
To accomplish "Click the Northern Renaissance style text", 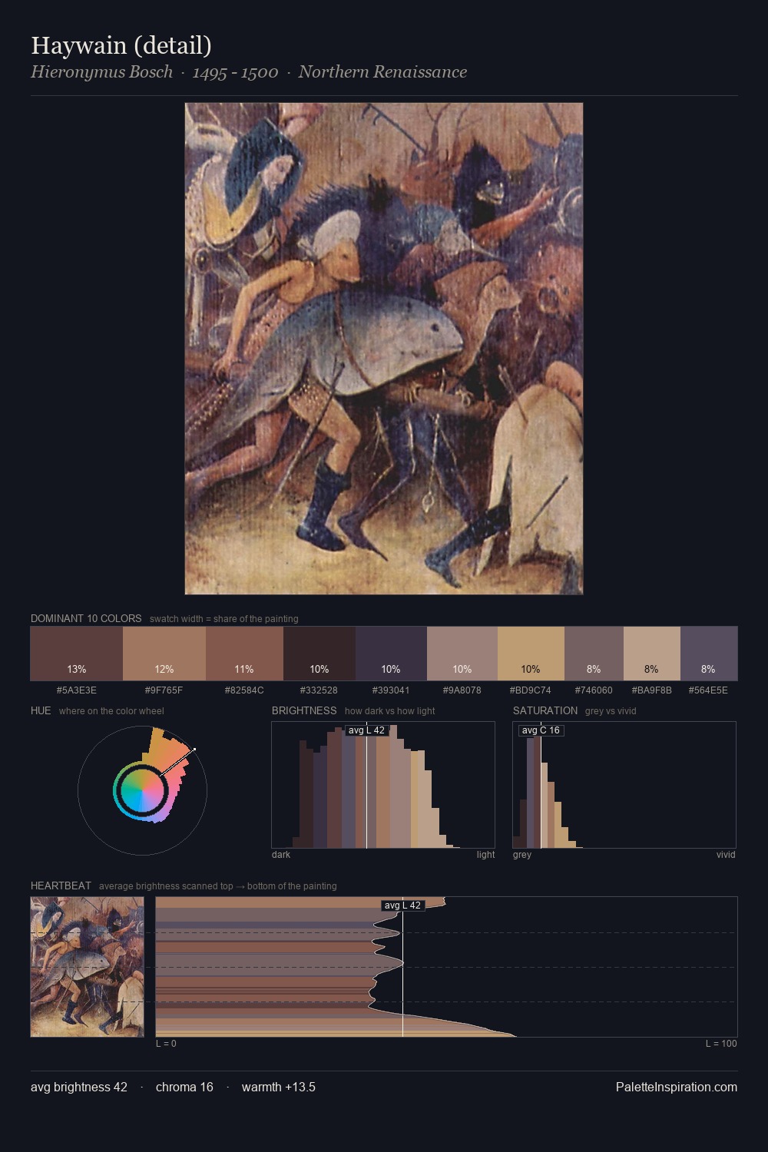I will (x=382, y=72).
